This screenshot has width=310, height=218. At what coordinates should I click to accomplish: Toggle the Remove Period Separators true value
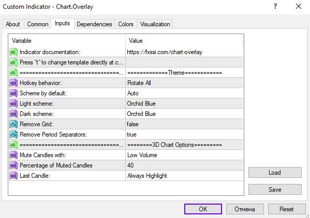point(184,135)
